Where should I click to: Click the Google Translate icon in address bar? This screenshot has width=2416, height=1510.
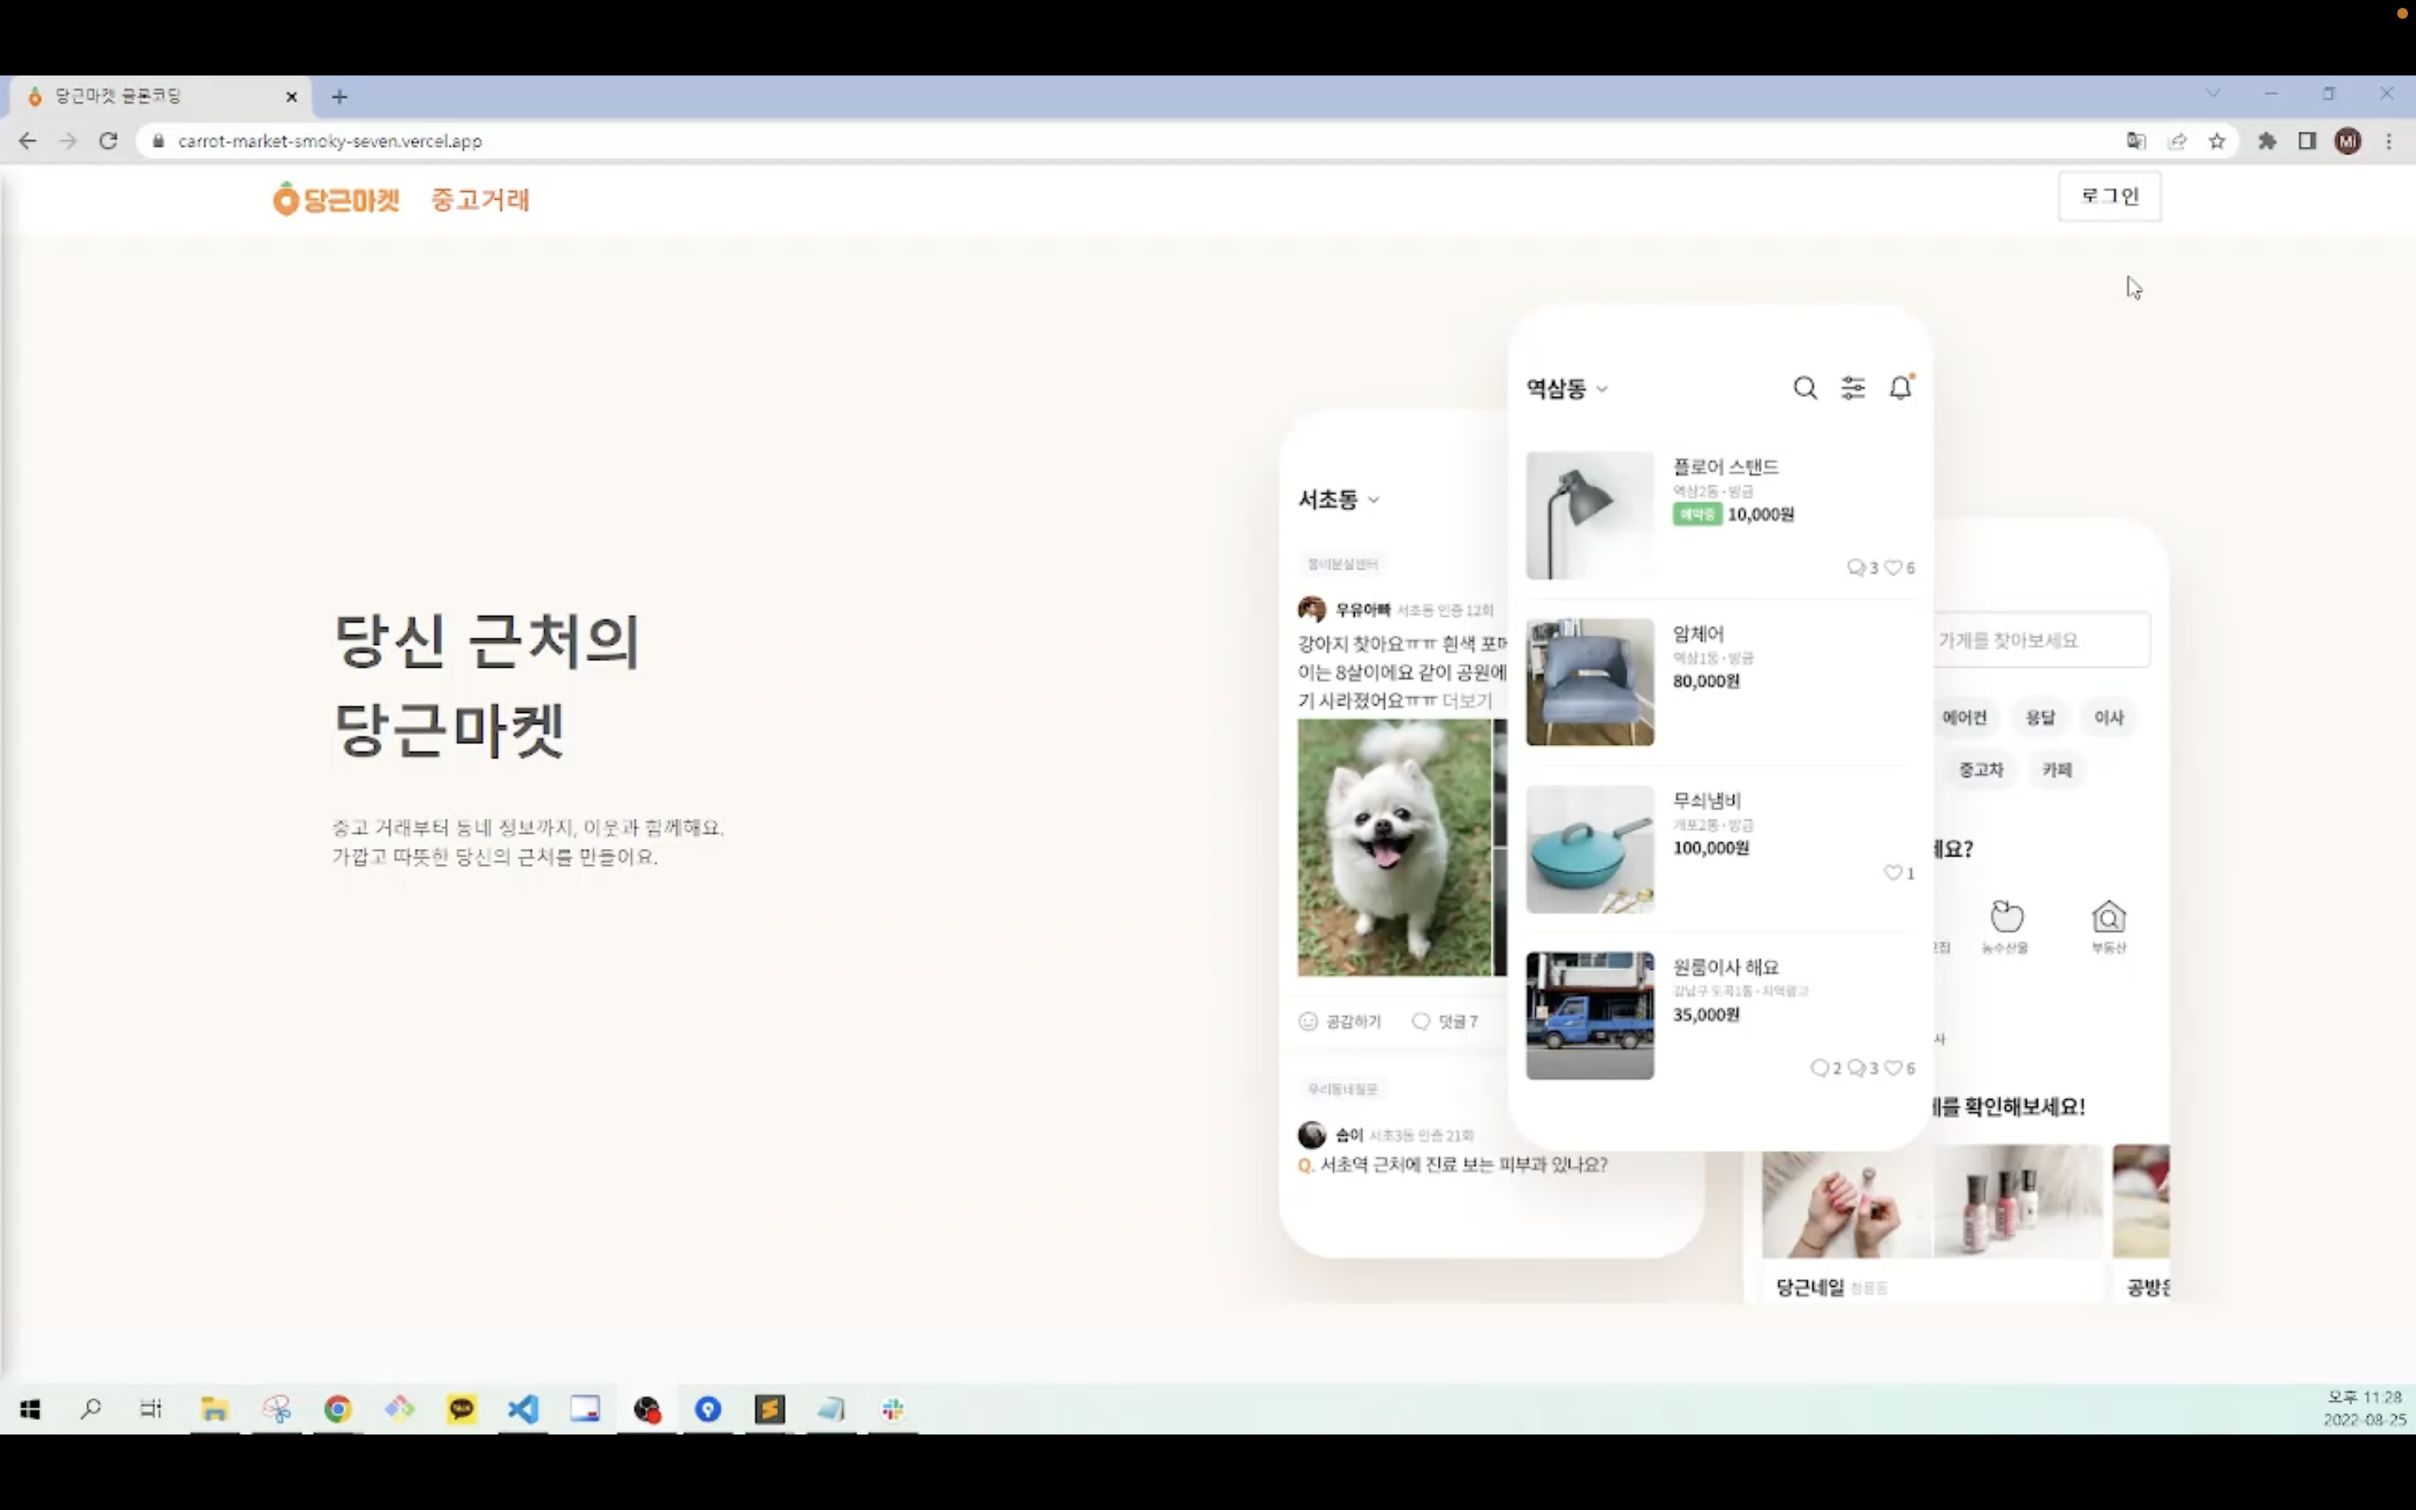pos(2136,141)
